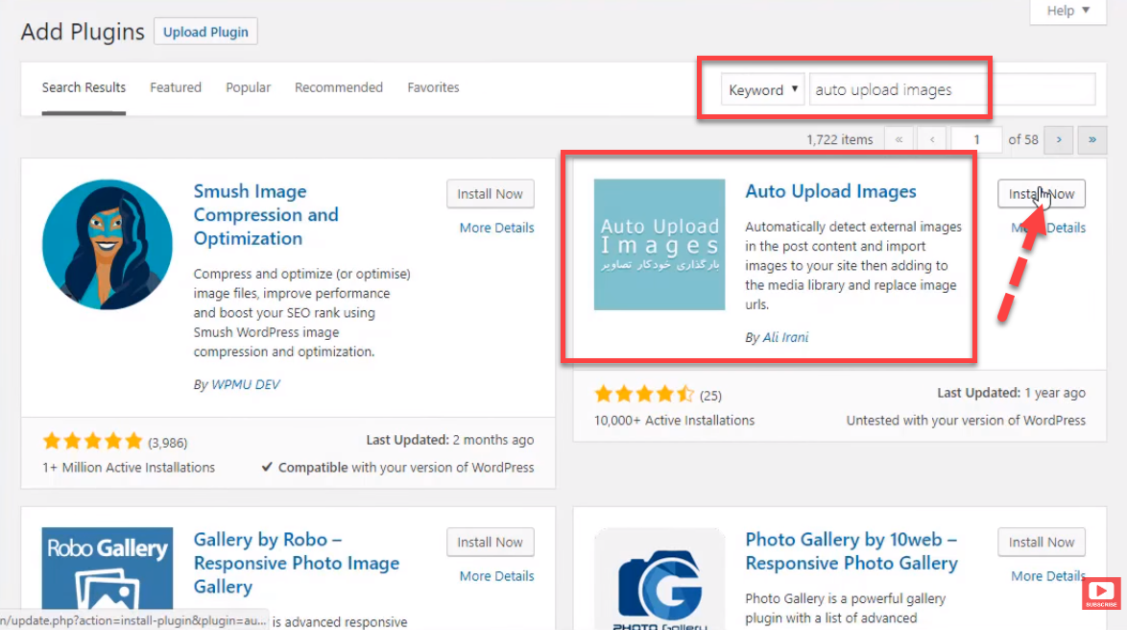The image size is (1127, 630).
Task: Click 'Last Updated: 2 months ago' text
Action: pos(450,440)
